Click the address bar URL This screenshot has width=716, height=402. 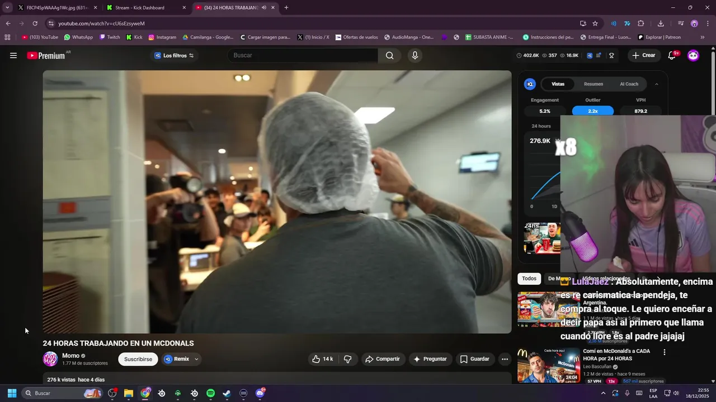pyautogui.click(x=101, y=23)
